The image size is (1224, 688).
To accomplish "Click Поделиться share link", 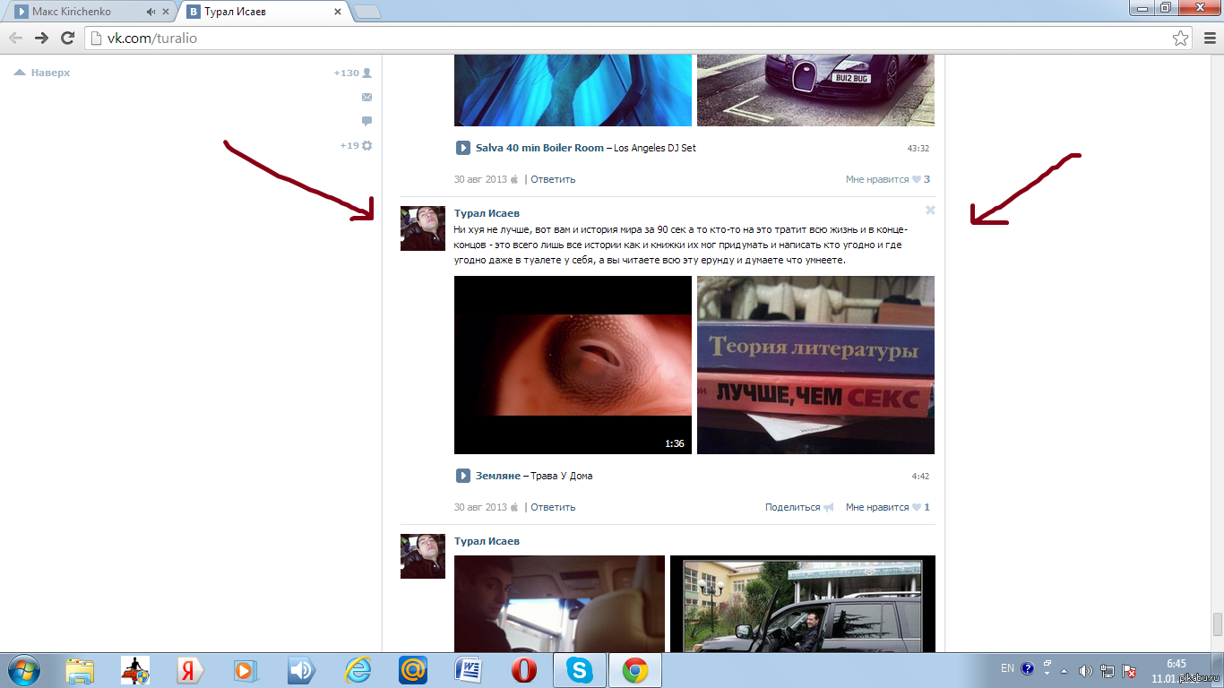I will [x=799, y=507].
